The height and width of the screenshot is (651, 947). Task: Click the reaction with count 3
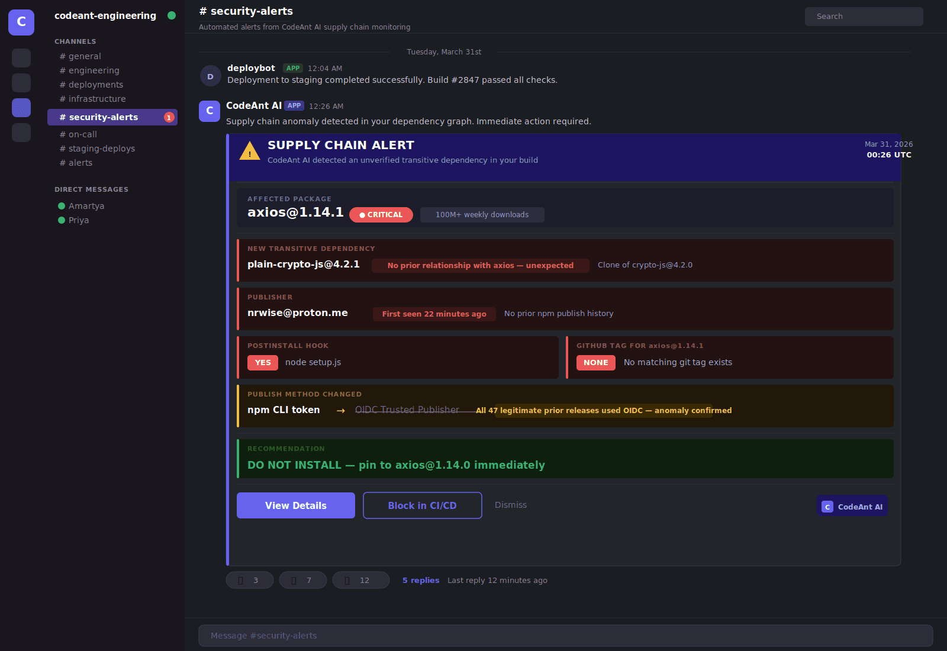point(250,580)
